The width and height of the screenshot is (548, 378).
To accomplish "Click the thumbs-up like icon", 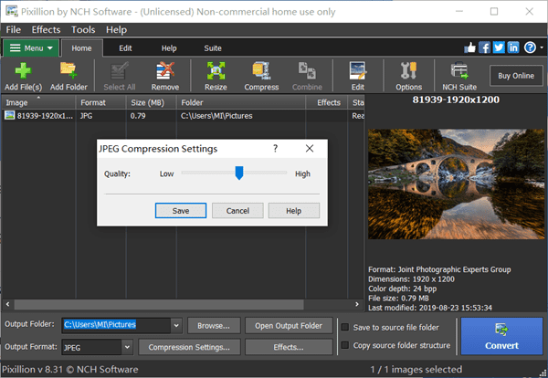I will tap(470, 47).
